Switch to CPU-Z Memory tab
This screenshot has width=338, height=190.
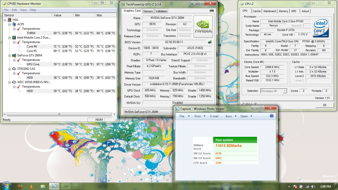[283, 11]
